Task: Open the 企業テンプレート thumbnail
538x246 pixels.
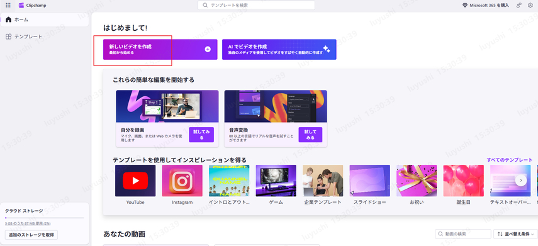Action: 323,181
